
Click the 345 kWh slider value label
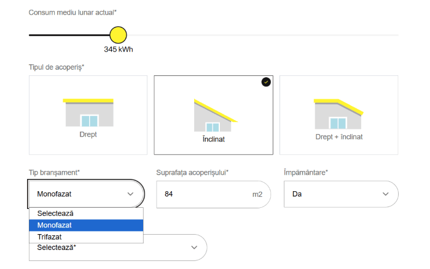click(118, 50)
